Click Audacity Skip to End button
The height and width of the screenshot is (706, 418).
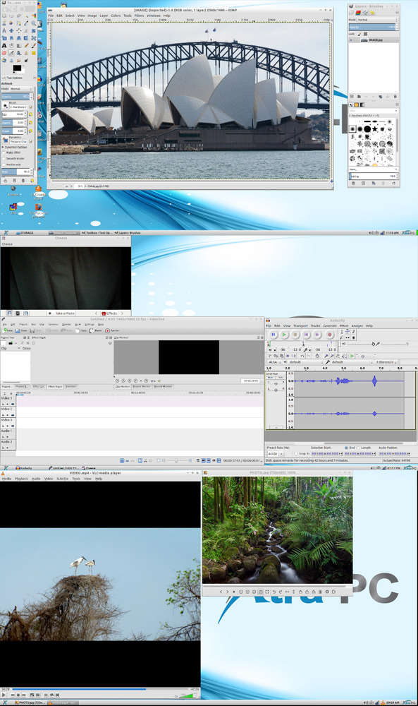point(317,335)
